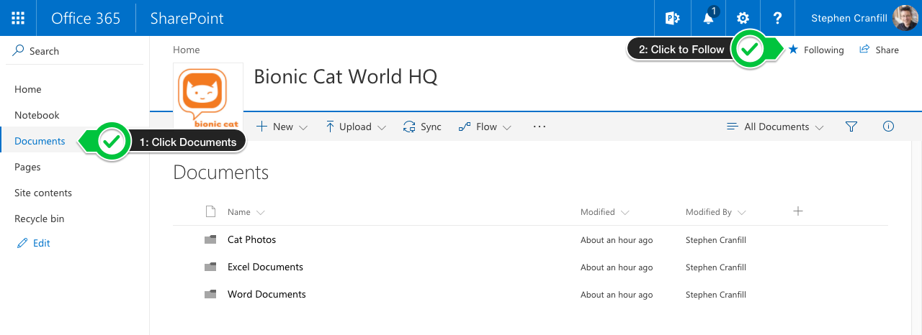Click the Edit link text in navigation
Viewport: 922px width, 335px height.
pyautogui.click(x=42, y=243)
